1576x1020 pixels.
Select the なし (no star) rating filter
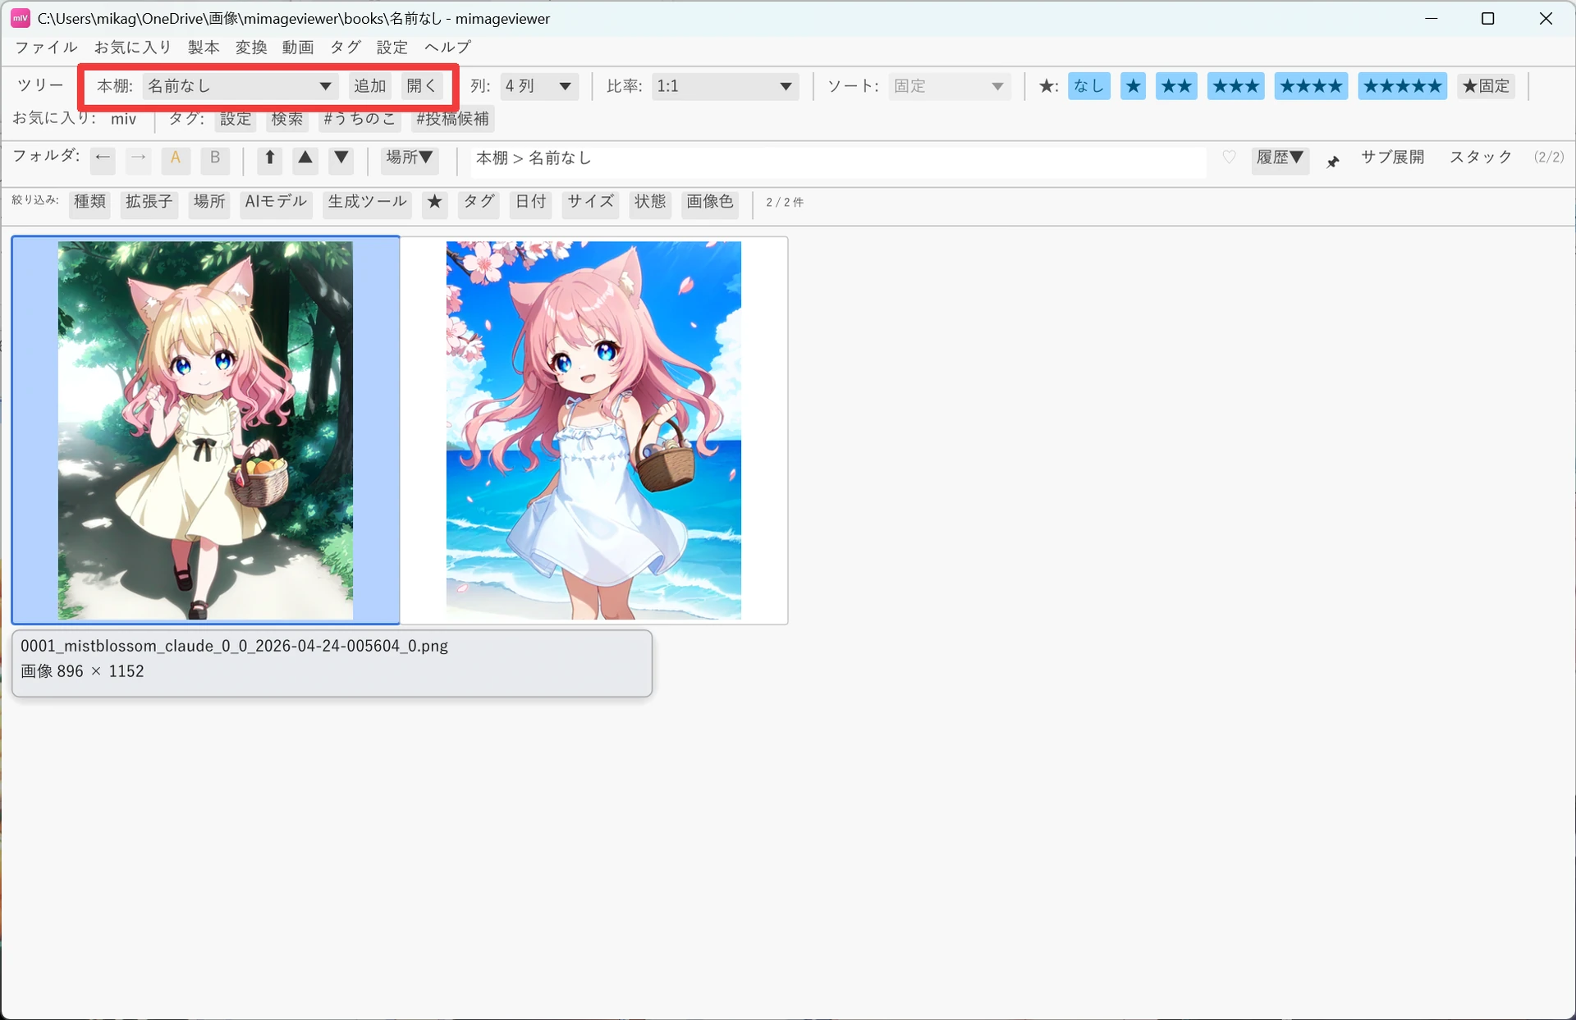(x=1089, y=86)
